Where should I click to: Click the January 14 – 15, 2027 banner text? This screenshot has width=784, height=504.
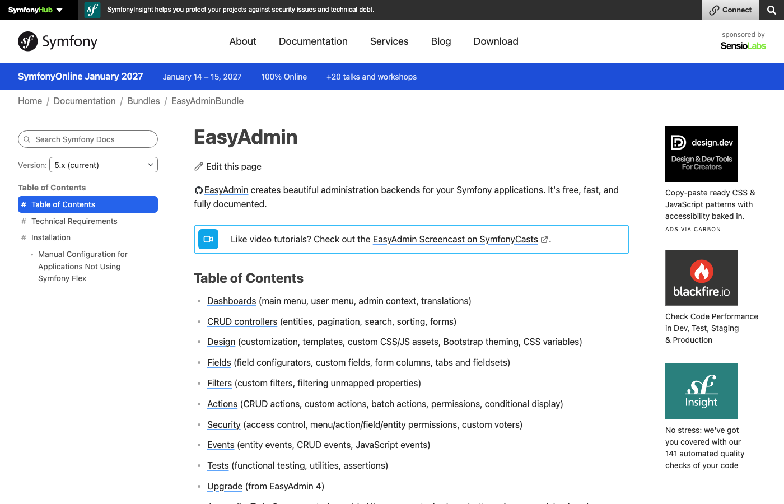click(x=202, y=77)
